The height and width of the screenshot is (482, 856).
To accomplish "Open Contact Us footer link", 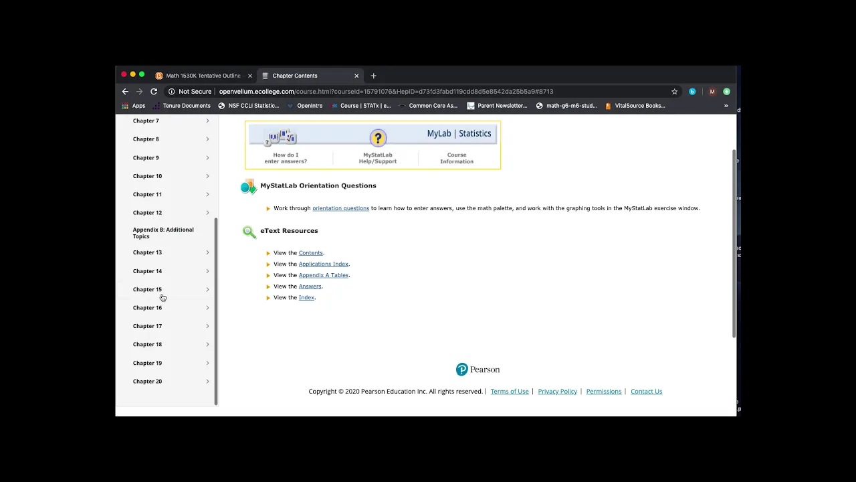I will point(646,392).
